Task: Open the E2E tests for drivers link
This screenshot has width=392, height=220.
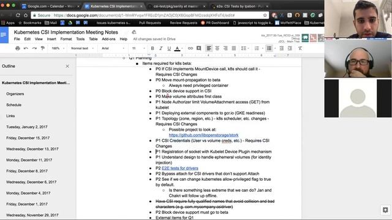Action: 180,168
